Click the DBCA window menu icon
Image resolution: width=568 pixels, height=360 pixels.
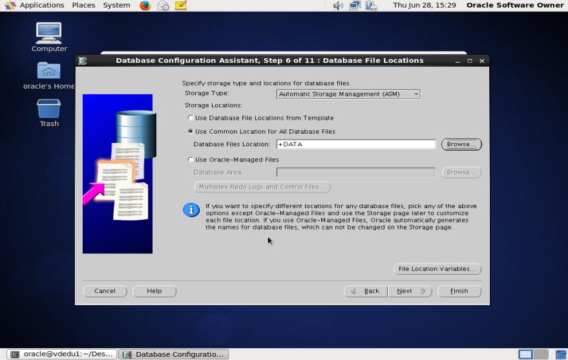[83, 61]
